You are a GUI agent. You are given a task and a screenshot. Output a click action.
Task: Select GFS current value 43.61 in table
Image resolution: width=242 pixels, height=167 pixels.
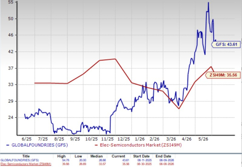[x=126, y=160]
